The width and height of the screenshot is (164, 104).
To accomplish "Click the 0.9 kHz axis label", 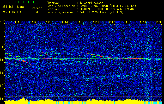I will point(2,60).
